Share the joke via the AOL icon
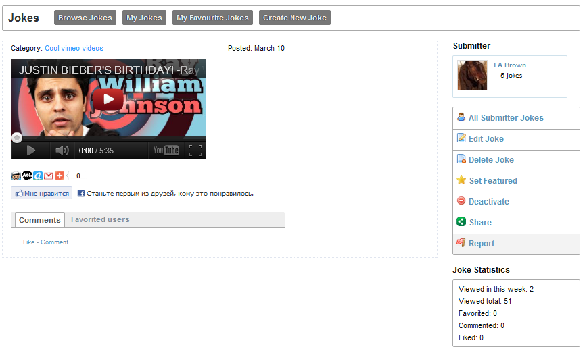 [x=27, y=175]
